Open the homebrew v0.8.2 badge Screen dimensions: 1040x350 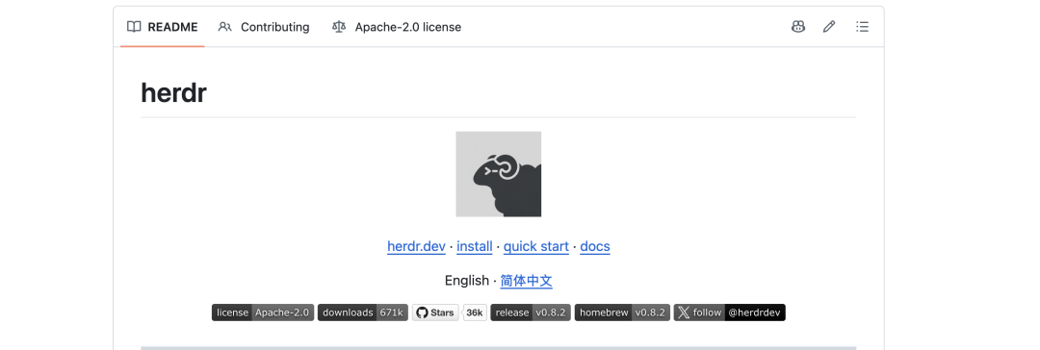(x=622, y=312)
